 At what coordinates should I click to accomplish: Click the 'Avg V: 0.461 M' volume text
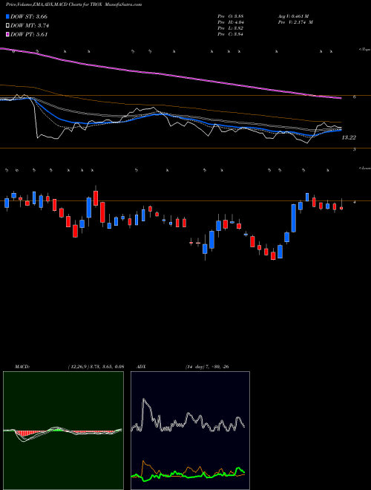click(293, 16)
